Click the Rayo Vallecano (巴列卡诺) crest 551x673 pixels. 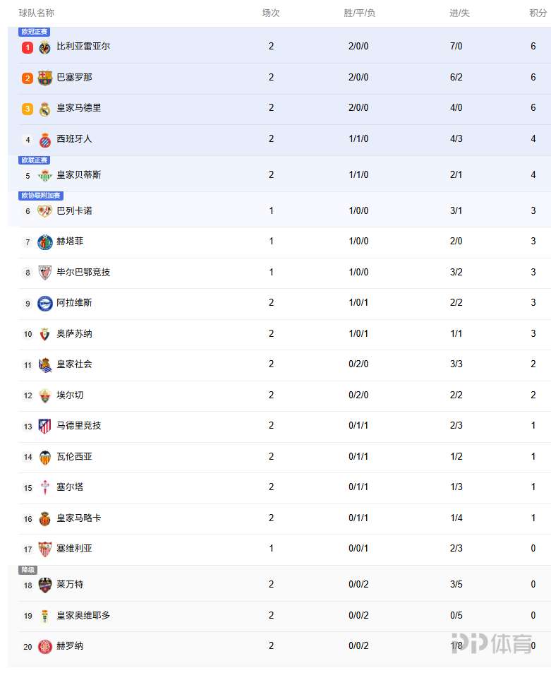pyautogui.click(x=45, y=211)
